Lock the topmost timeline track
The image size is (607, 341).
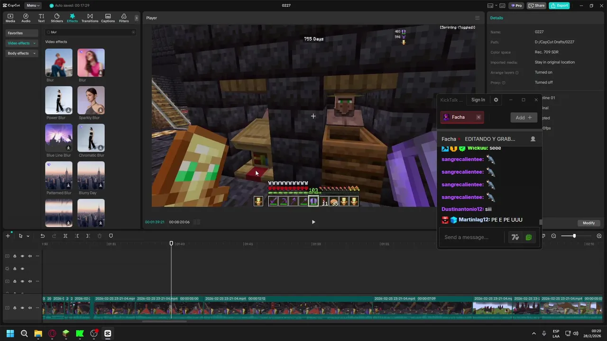15,256
